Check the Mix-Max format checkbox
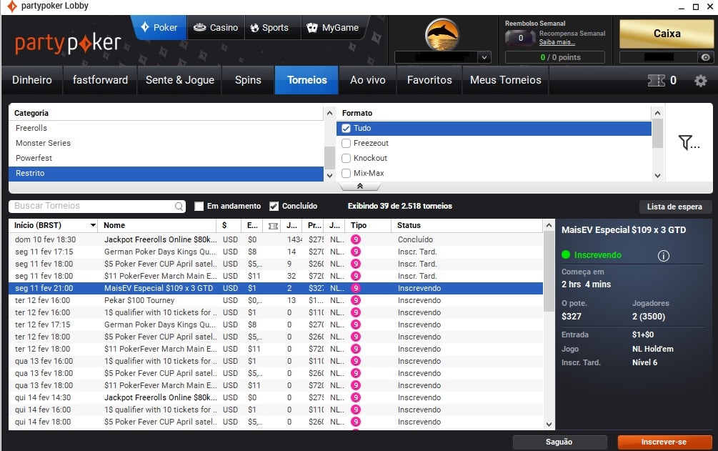The height and width of the screenshot is (451, 718). [x=346, y=173]
